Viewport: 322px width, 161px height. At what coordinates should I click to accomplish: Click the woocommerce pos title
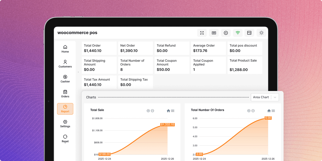(77, 33)
